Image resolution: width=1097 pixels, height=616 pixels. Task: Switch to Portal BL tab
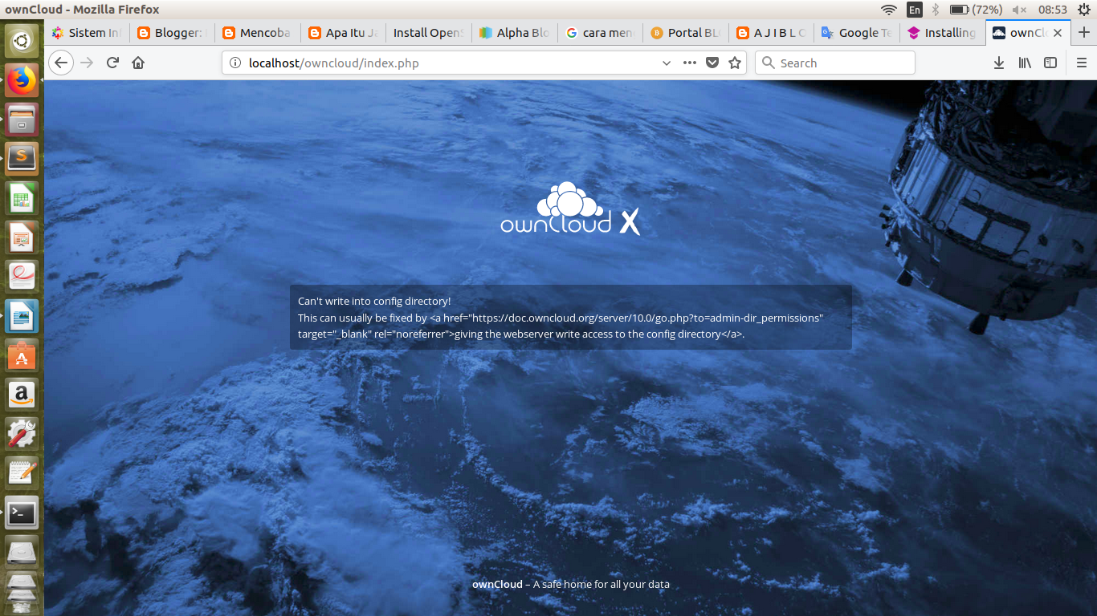point(686,33)
